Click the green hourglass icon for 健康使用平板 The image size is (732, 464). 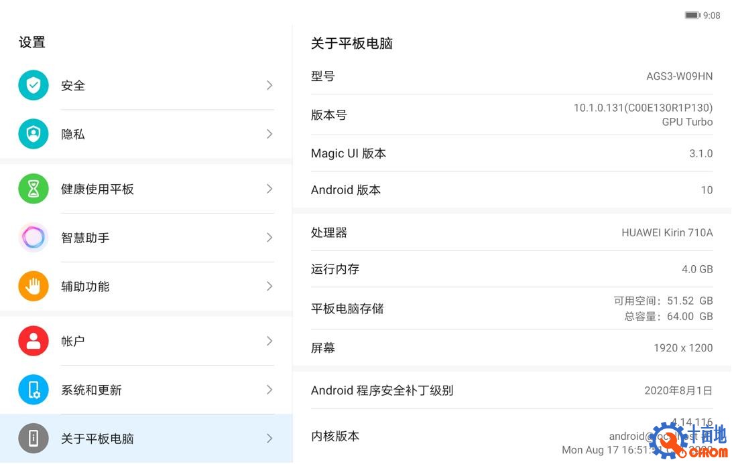34,188
